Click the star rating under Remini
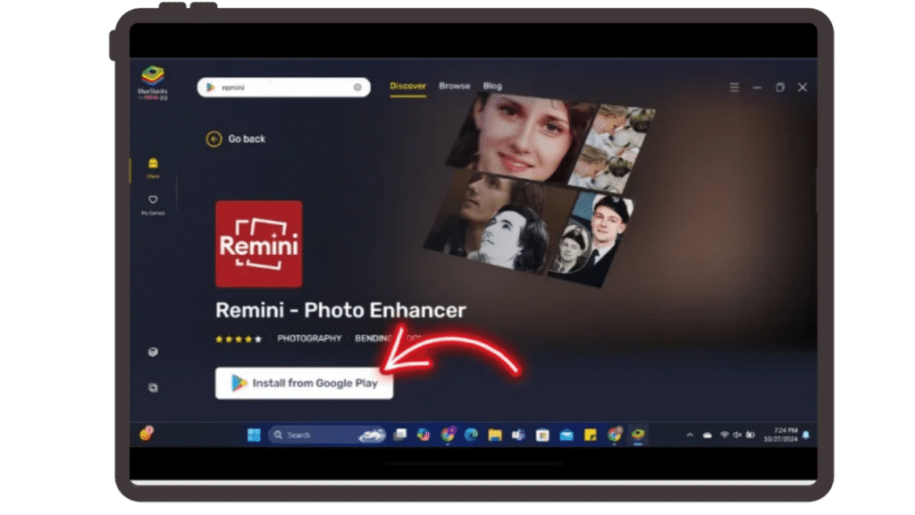This screenshot has width=915, height=515. point(238,339)
